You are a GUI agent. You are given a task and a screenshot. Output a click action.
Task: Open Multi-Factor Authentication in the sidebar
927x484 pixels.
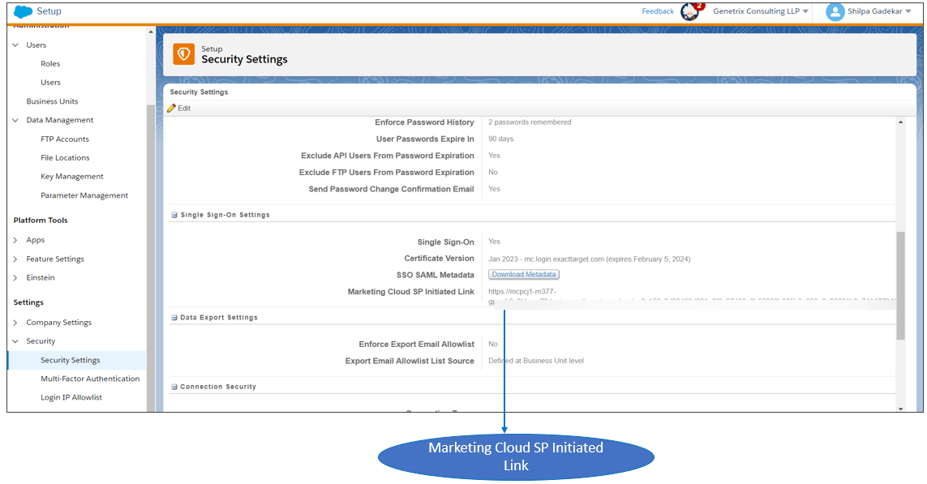point(90,378)
